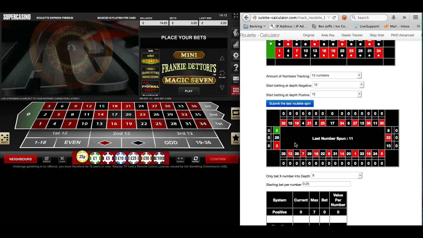Open the Bets icon in casino sidebar
This screenshot has height=238, width=423.
tap(236, 33)
